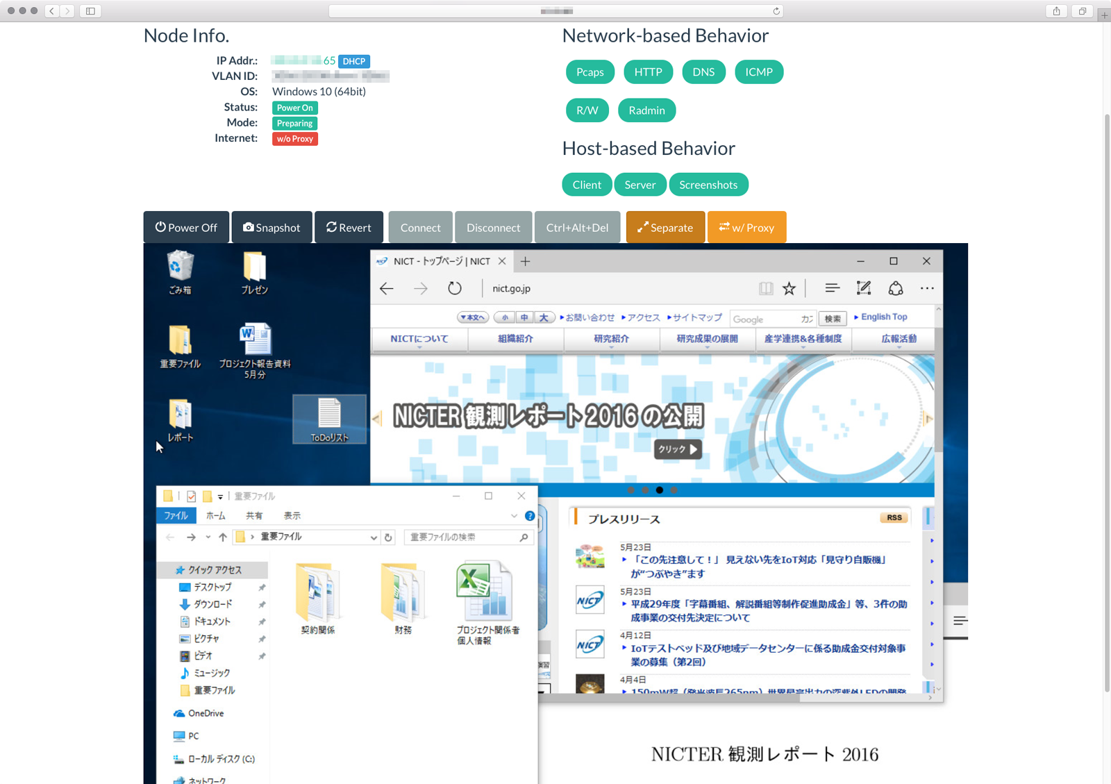The height and width of the screenshot is (784, 1111).
Task: Expand the NICTについて navigation menu
Action: coord(419,340)
